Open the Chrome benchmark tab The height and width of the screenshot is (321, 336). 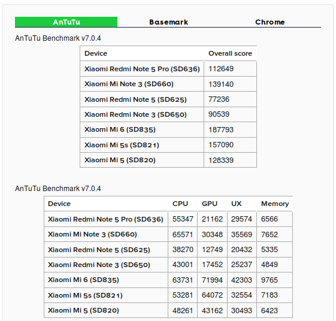[x=270, y=22]
